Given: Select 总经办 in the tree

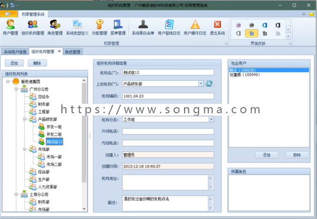Looking at the screenshot, I should click(x=44, y=97).
